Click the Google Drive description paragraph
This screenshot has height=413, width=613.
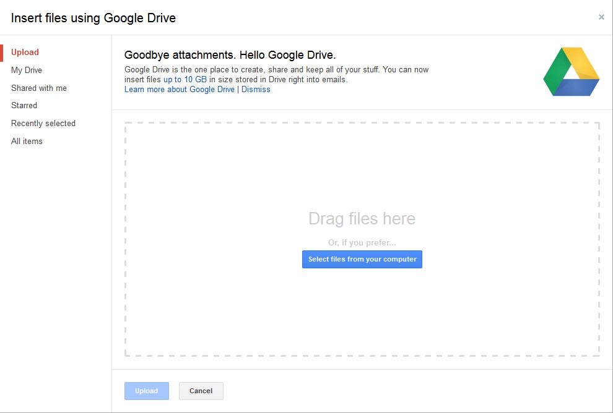pos(276,75)
